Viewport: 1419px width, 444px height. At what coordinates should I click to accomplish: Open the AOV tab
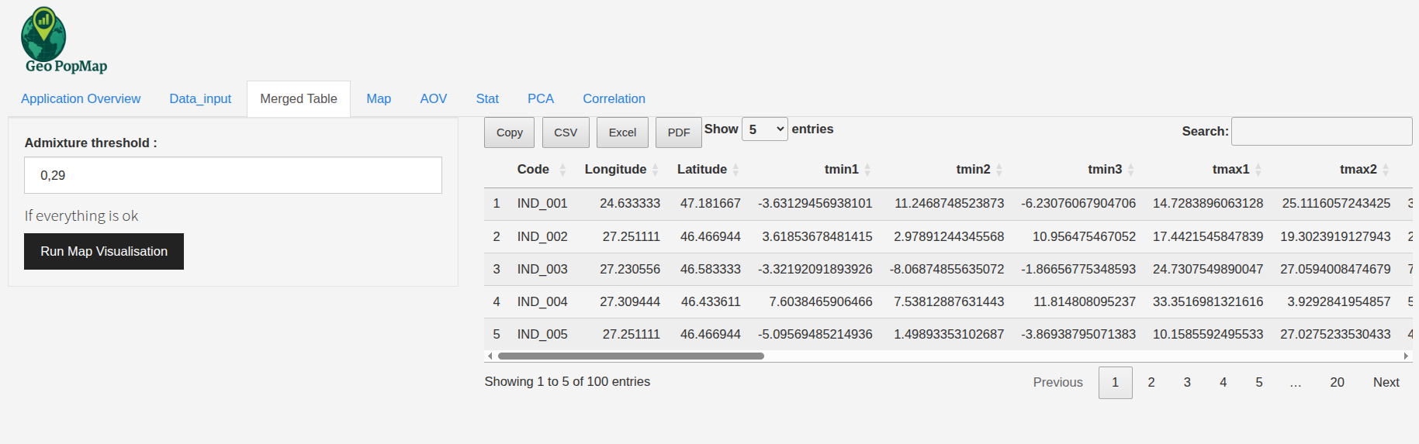434,98
